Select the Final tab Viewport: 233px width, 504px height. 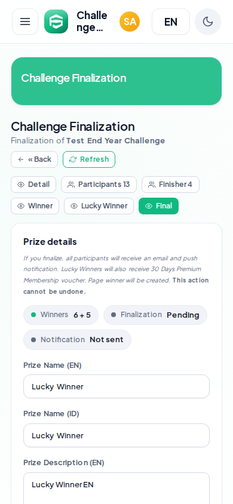tap(158, 206)
